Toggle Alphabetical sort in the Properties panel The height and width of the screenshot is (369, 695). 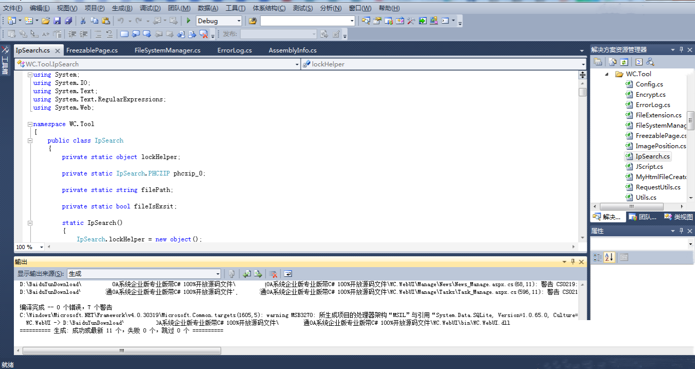609,257
